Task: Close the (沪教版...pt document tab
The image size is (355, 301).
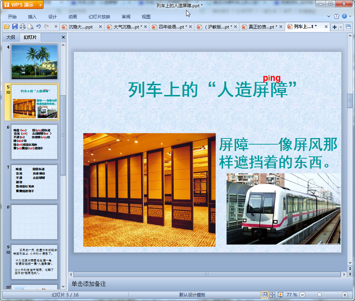Action: (x=235, y=27)
